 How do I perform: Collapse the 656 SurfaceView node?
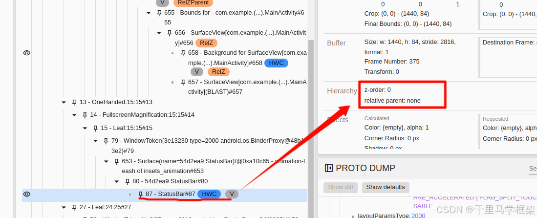click(x=159, y=33)
